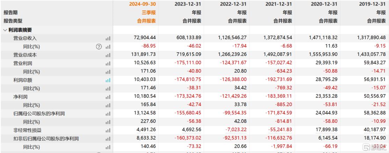Open chart icon for 净利润 row
Screen dimensions: 389x153
tap(108, 97)
